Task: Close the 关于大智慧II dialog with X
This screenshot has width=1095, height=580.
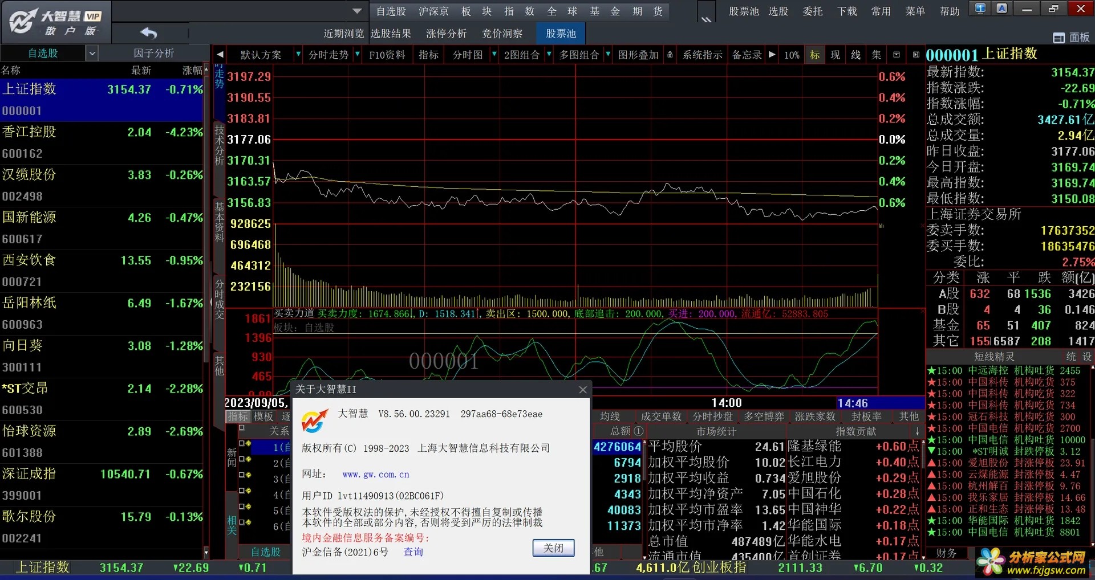Action: coord(582,390)
